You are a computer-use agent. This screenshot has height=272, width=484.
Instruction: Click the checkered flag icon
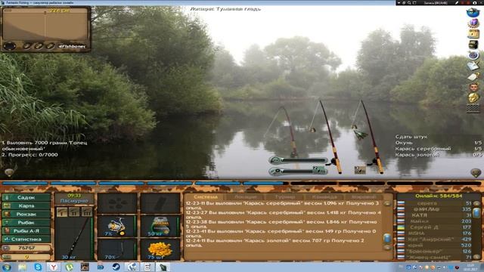tap(473, 108)
